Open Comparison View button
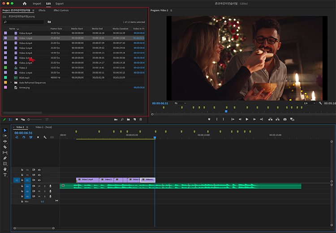 point(292,119)
